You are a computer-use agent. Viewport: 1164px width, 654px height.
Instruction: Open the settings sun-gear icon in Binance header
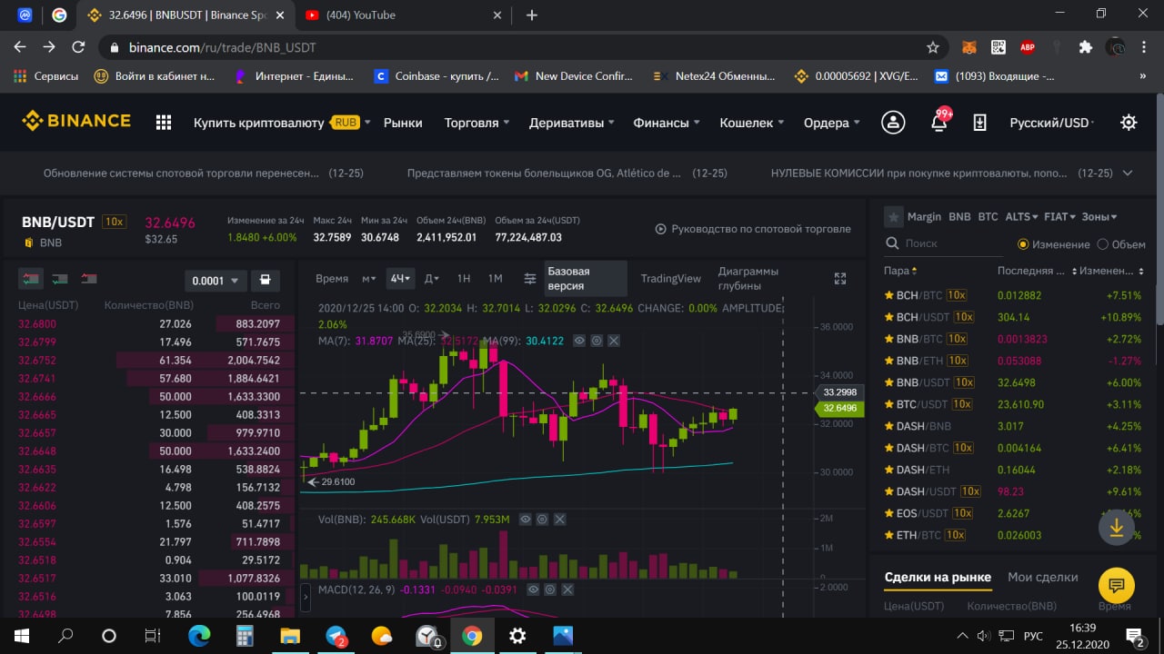[1129, 122]
